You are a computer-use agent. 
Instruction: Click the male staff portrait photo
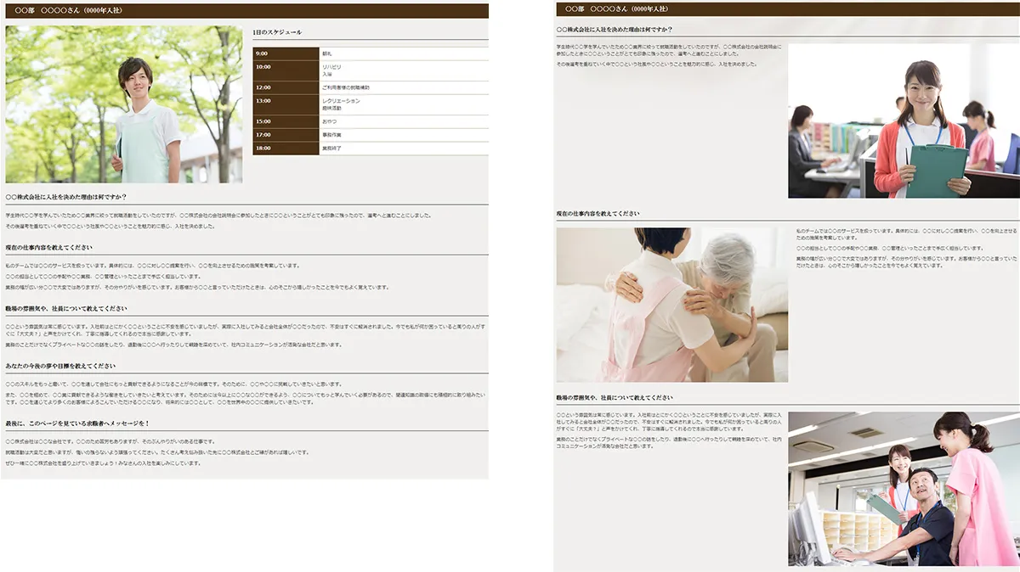pyautogui.click(x=123, y=102)
